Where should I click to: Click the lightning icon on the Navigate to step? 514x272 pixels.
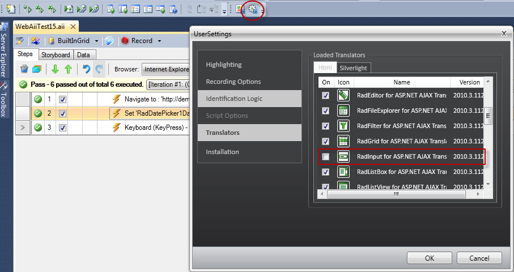tap(116, 99)
